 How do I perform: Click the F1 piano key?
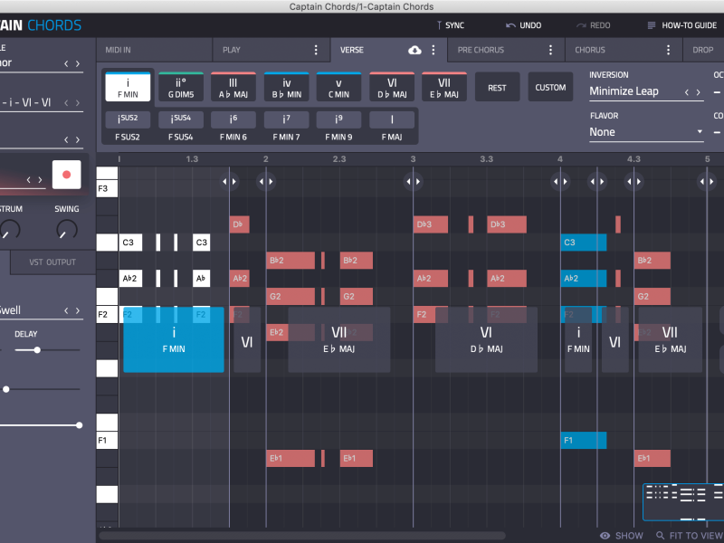click(x=107, y=441)
